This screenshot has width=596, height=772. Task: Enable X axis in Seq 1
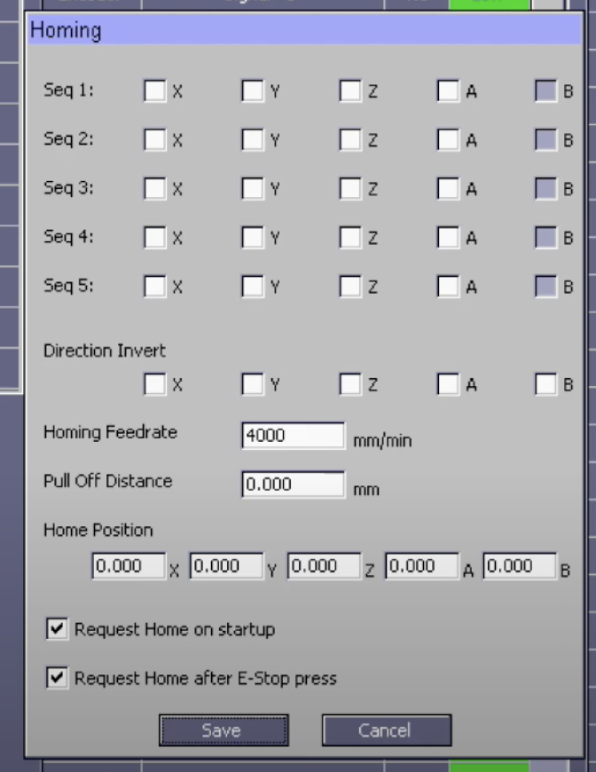pyautogui.click(x=155, y=91)
